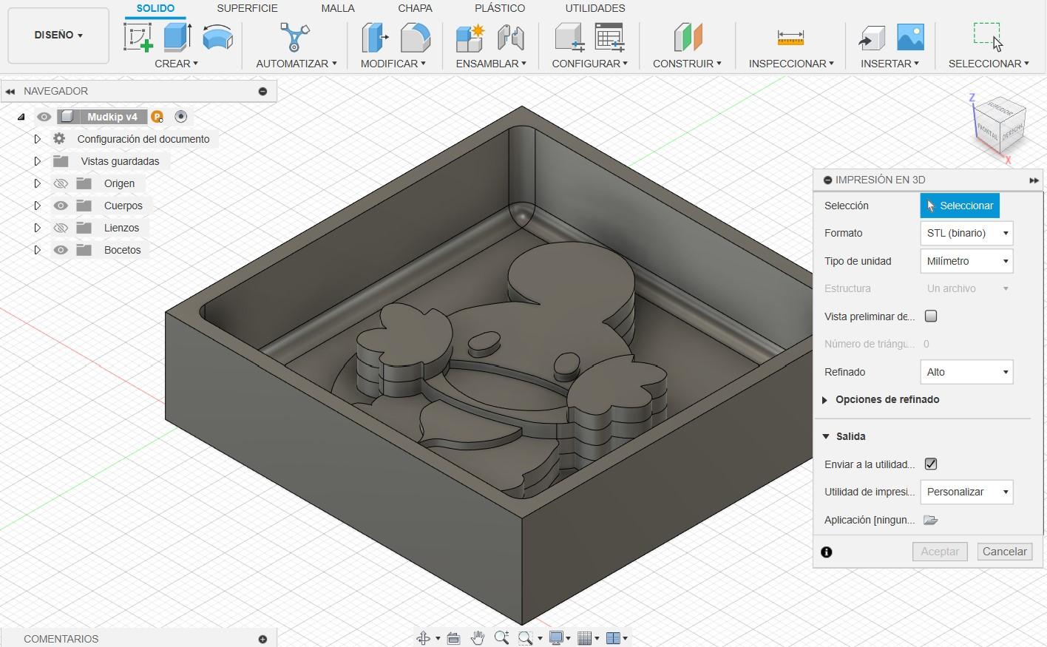Select the Create Sketch tool

point(138,37)
